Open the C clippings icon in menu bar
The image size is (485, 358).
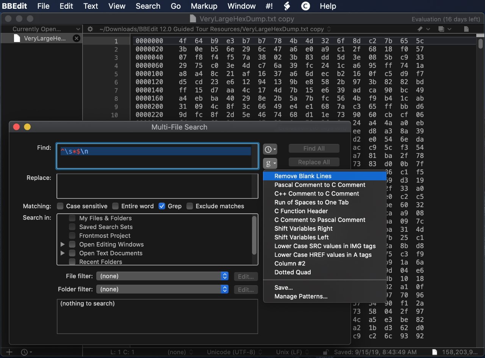[305, 6]
